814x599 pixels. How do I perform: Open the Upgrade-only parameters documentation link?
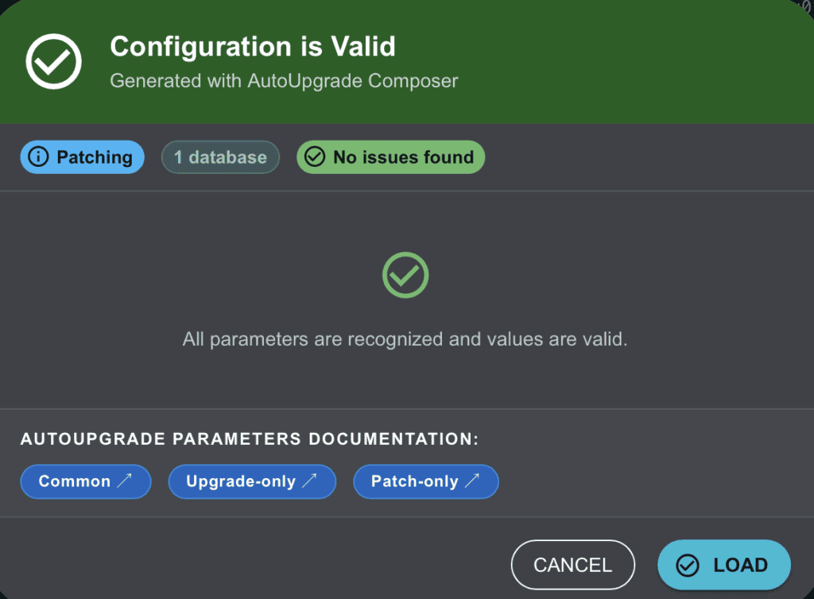pos(241,481)
